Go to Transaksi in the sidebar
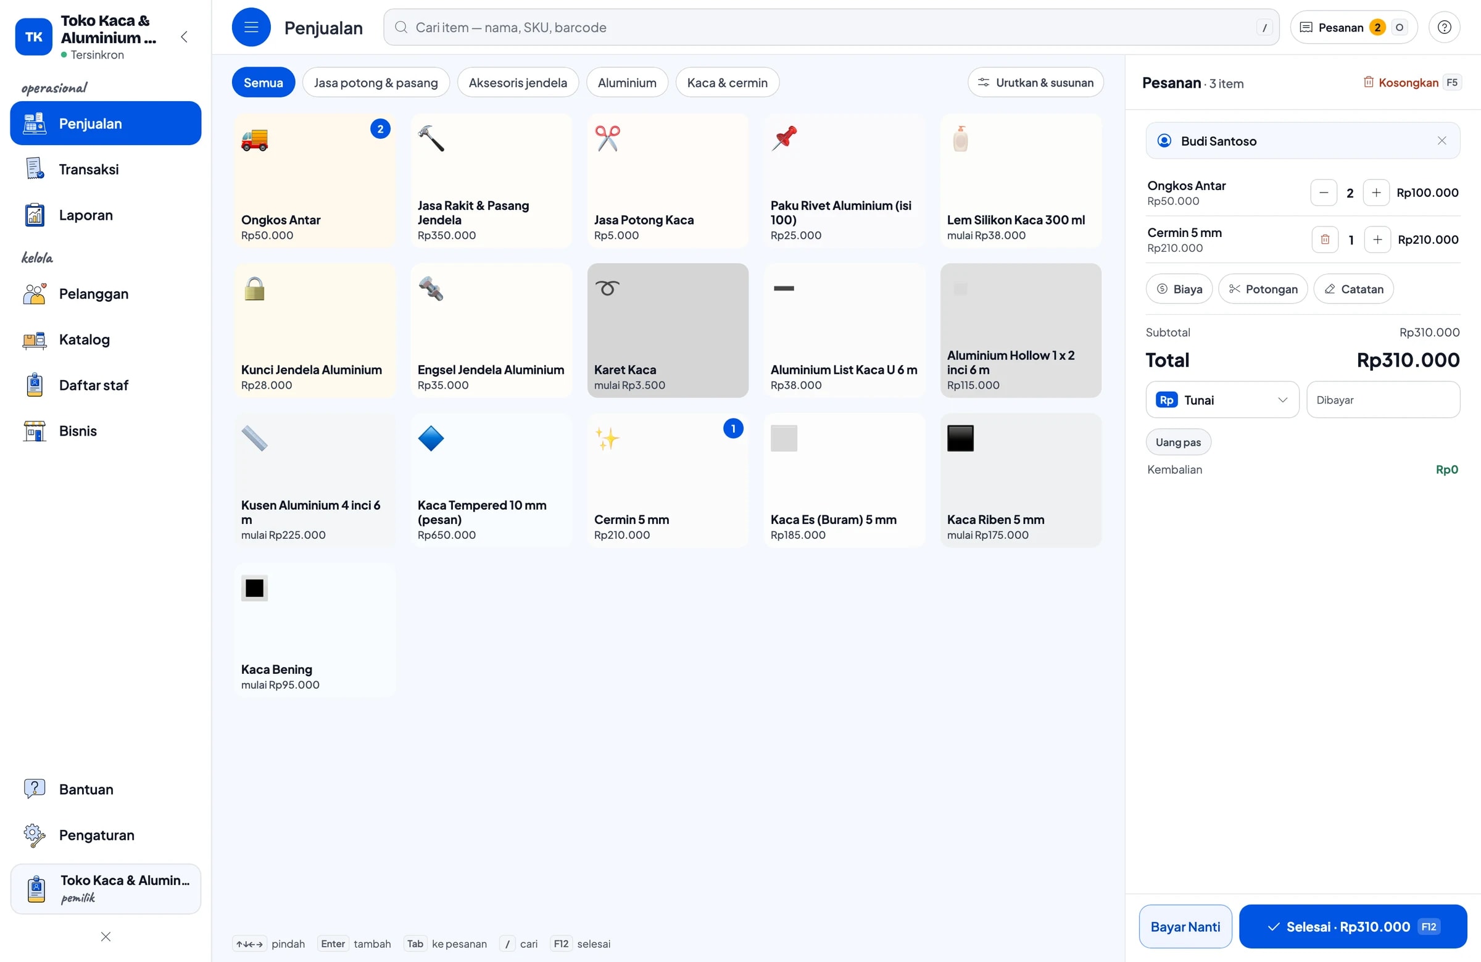The height and width of the screenshot is (962, 1481). [106, 169]
